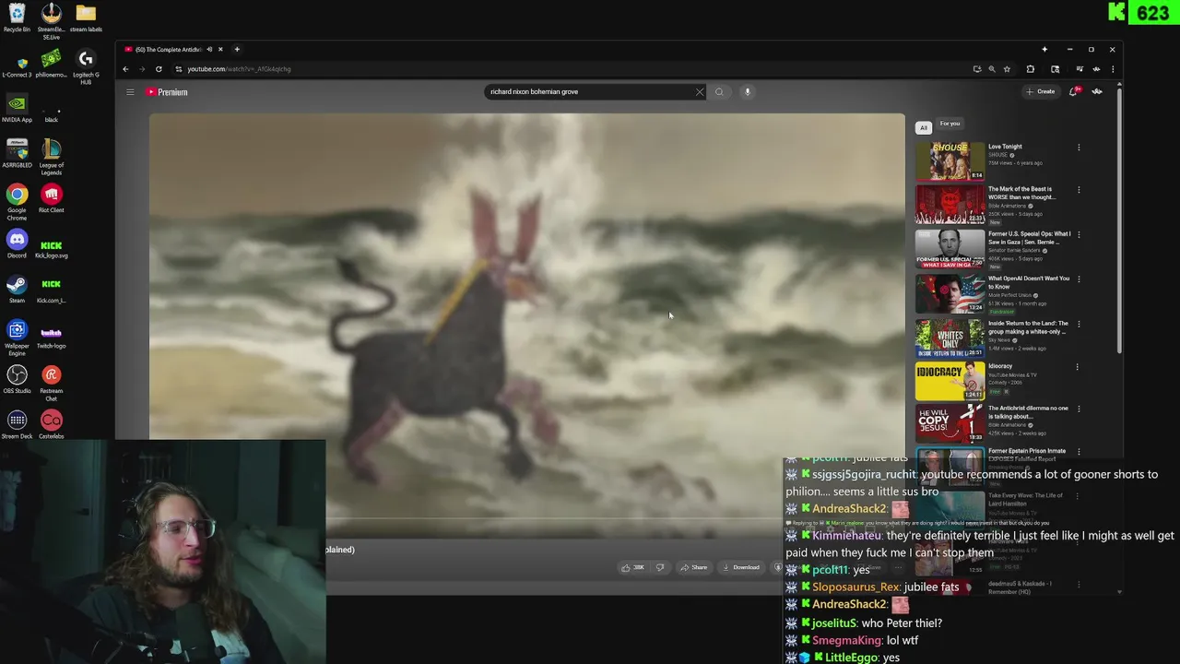Open Idiocracy movie thumbnail
Viewport: 1180px width, 664px height.
950,381
